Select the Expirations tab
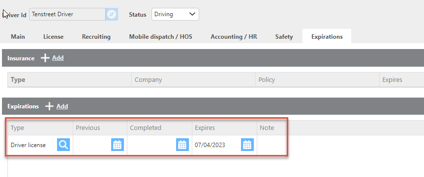 click(327, 37)
